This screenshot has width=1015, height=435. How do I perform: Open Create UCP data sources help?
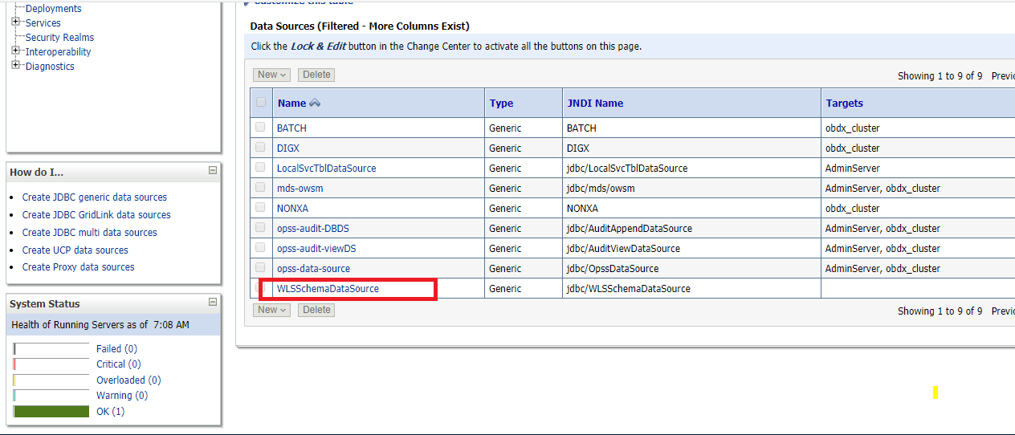(x=75, y=250)
